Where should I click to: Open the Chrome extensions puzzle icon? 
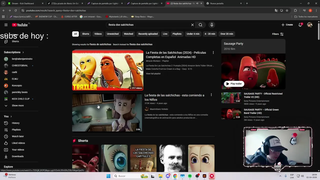point(295,10)
